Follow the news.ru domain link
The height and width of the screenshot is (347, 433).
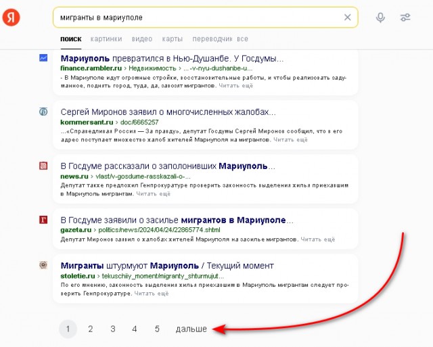tap(74, 176)
